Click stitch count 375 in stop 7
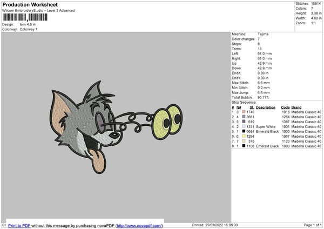This screenshot has width=324, height=229. click(251, 141)
